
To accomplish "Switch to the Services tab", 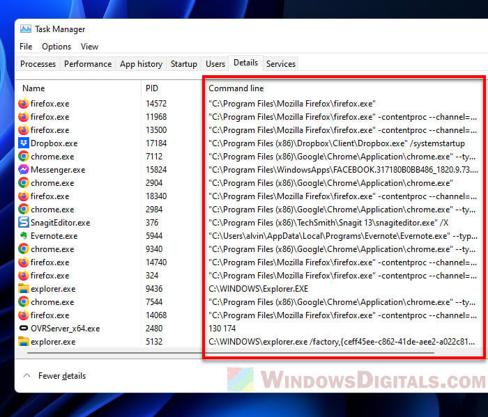I will [x=281, y=64].
